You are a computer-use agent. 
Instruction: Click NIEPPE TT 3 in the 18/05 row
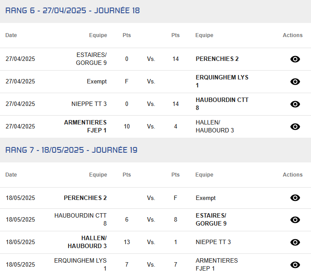click(x=213, y=242)
